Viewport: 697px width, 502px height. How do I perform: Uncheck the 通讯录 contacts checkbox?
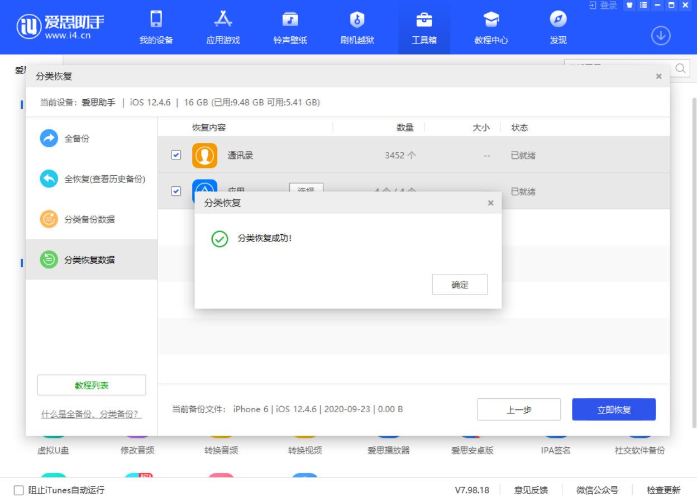coord(176,155)
